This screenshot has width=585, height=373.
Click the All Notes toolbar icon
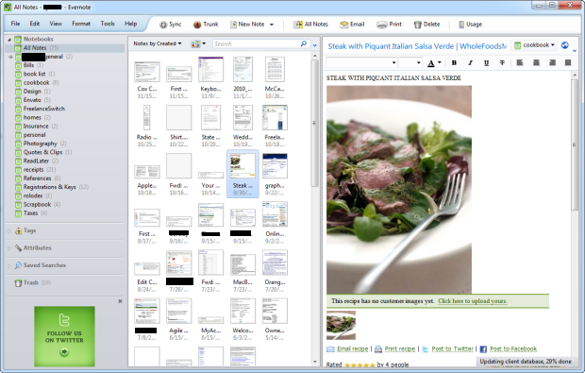[297, 25]
